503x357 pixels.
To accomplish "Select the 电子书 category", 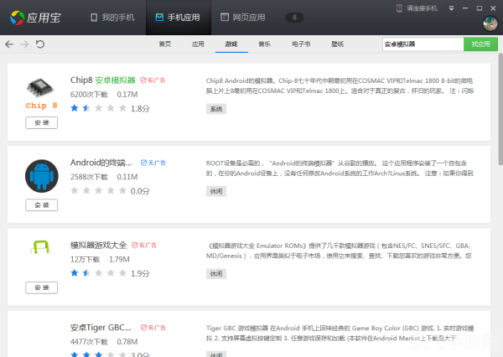I will tap(301, 44).
